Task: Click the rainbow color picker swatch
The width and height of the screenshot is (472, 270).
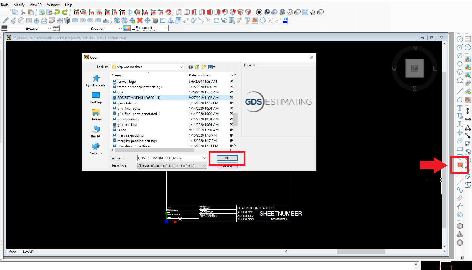Action: (x=127, y=28)
